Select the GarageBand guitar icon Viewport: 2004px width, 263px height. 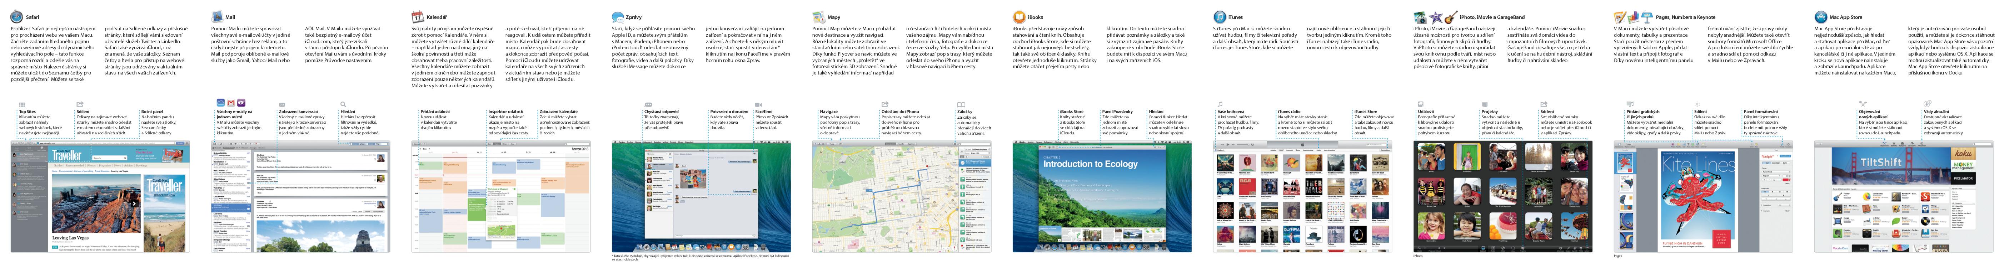(x=1450, y=16)
